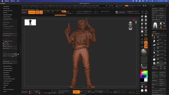Open the Preferences palette menu
The image size is (169, 95).
pos(89,8)
